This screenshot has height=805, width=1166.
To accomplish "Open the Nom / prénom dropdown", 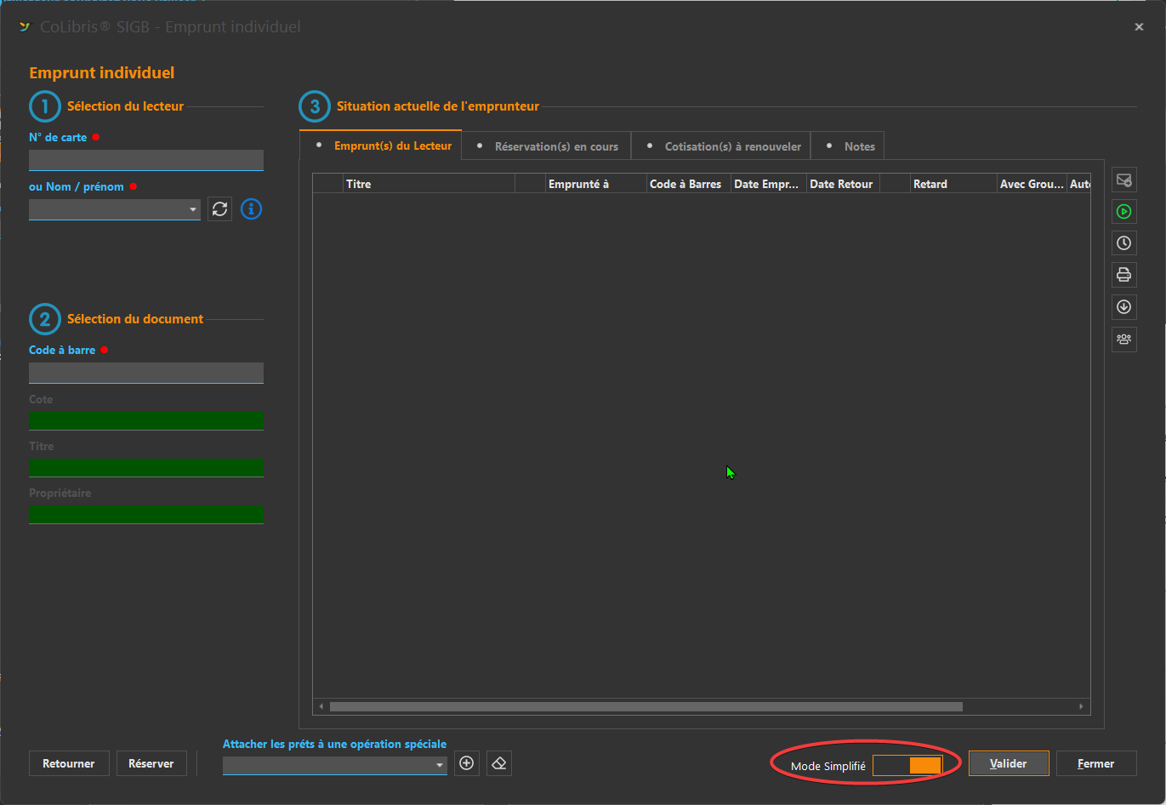I will 193,209.
